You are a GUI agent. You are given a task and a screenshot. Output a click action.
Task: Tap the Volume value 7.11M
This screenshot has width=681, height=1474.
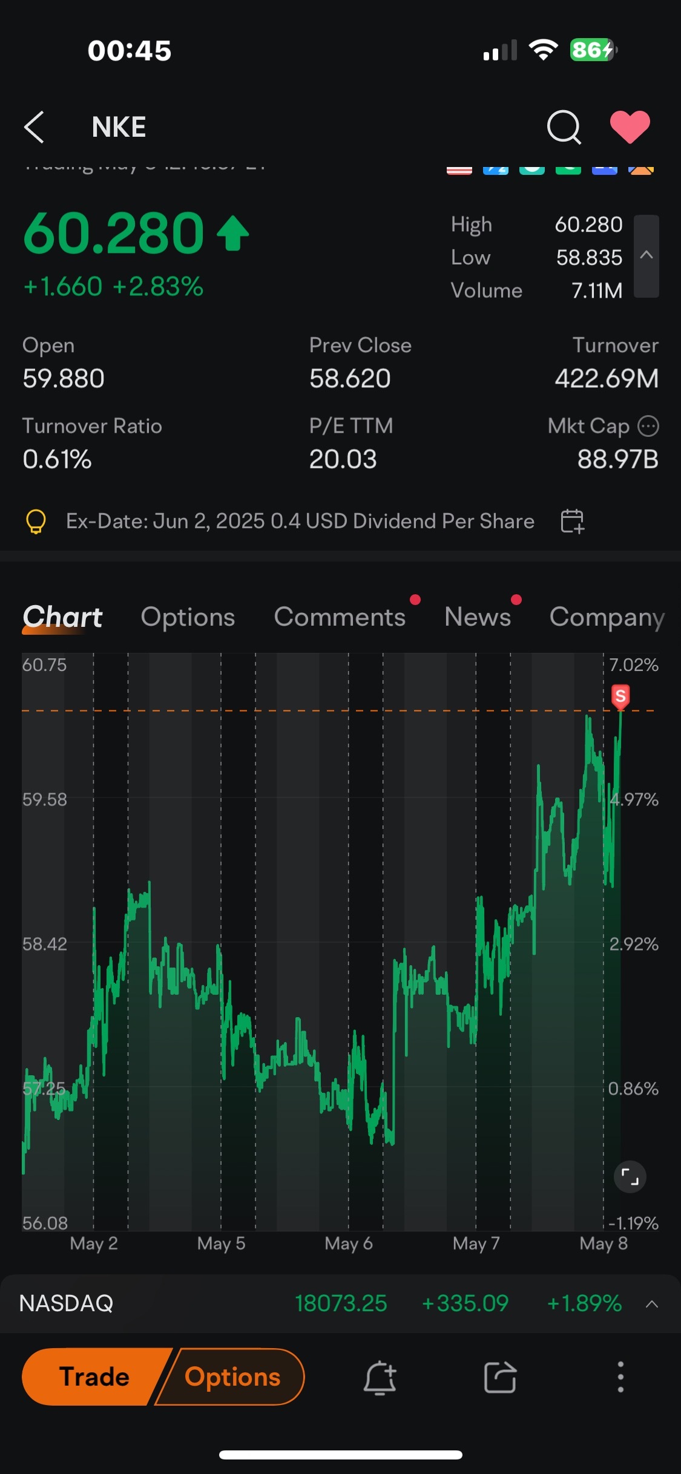pos(597,290)
